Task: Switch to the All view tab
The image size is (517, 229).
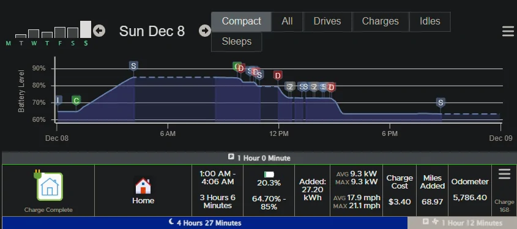Action: tap(287, 21)
